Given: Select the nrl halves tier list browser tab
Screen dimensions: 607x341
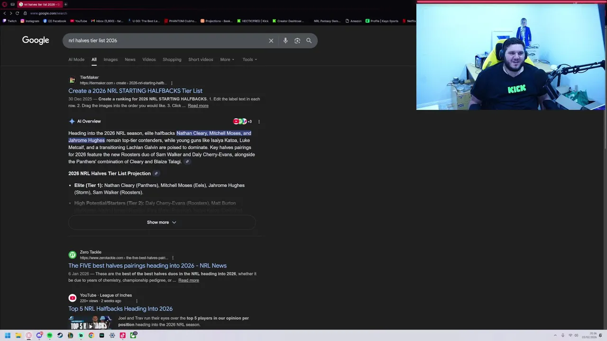Looking at the screenshot, I should tap(40, 4).
